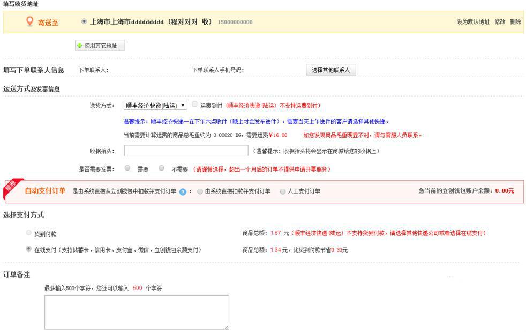Click the blue question mark help icon

pos(183,192)
